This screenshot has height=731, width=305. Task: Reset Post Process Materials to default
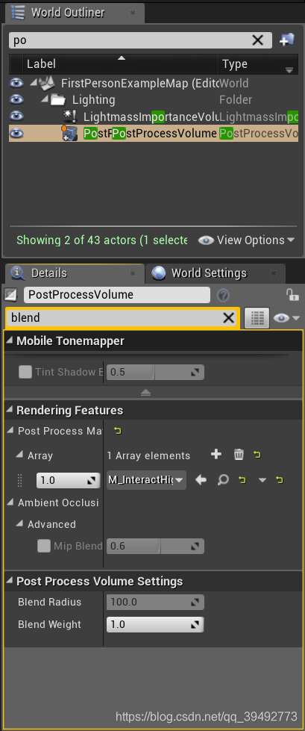coord(117,431)
